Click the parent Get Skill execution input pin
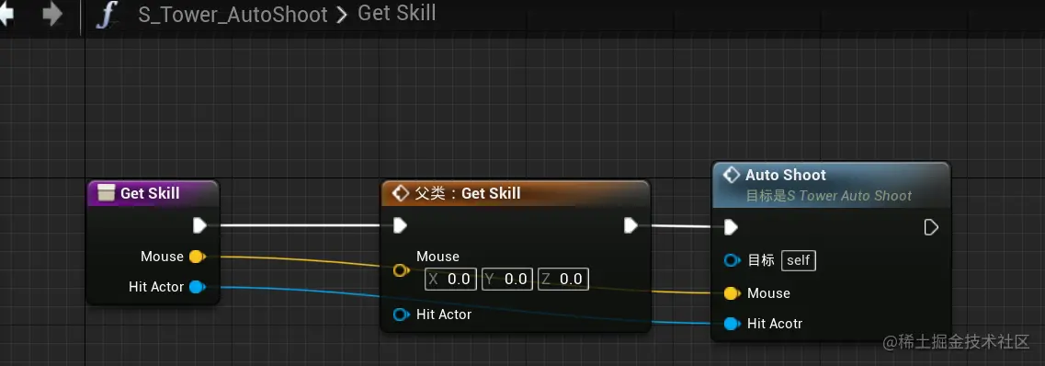The width and height of the screenshot is (1045, 366). [x=400, y=225]
